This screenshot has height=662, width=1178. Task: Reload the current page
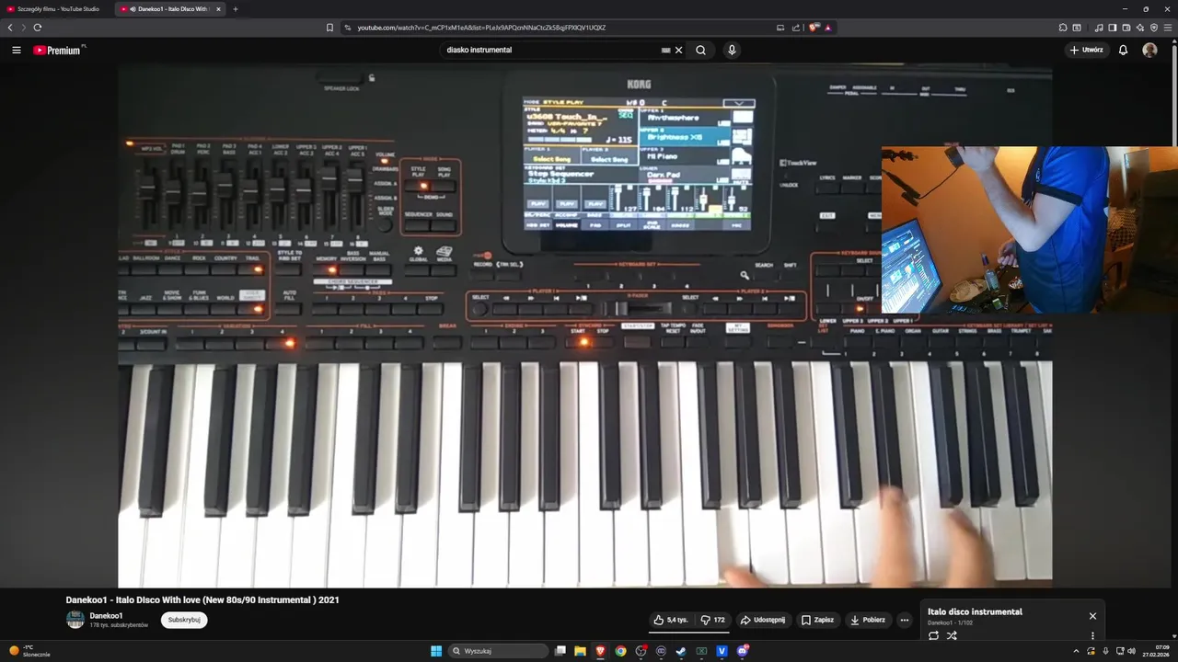(38, 28)
